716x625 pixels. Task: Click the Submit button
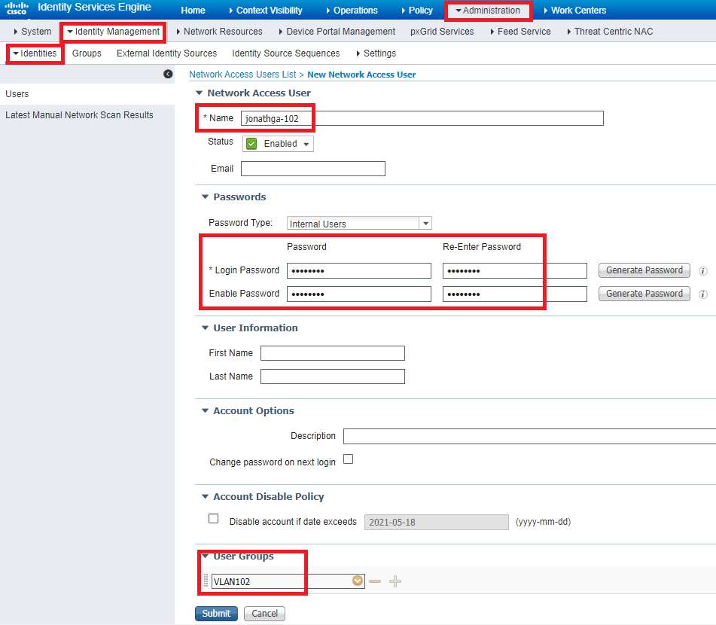[216, 614]
